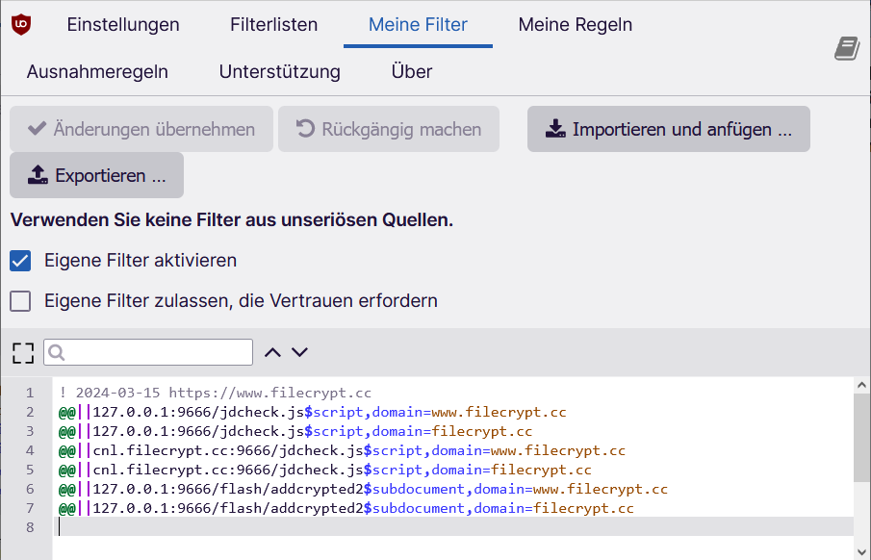The width and height of the screenshot is (871, 560).
Task: Jump to previous search match arrow
Action: pyautogui.click(x=272, y=352)
